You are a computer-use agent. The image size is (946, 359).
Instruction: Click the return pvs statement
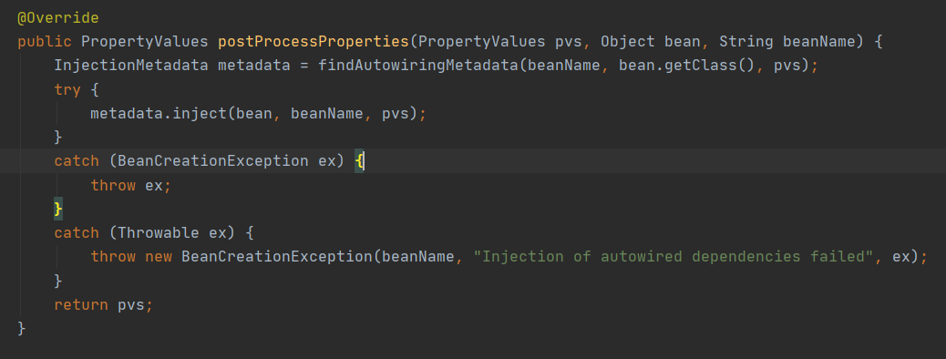104,304
